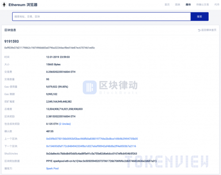Click the 交易费 field label
Image resolution: width=221 pixels, height=175 pixels.
pos(8,72)
